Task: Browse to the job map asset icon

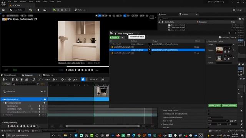Action: (229, 59)
